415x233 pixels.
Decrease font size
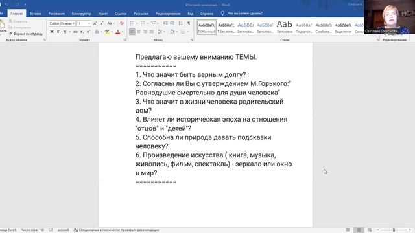pyautogui.click(x=101, y=23)
